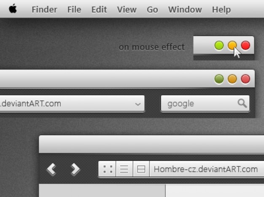Screen dimensions: 264x197
Task: Open the File menu
Action: click(74, 9)
